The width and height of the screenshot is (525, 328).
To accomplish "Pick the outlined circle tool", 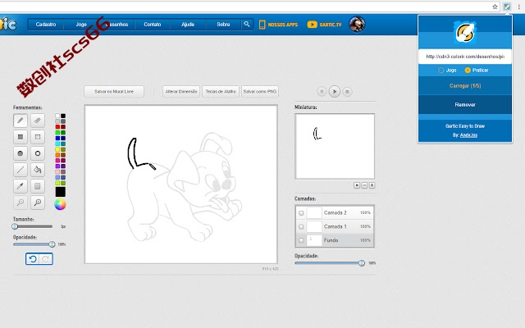I will (x=38, y=153).
